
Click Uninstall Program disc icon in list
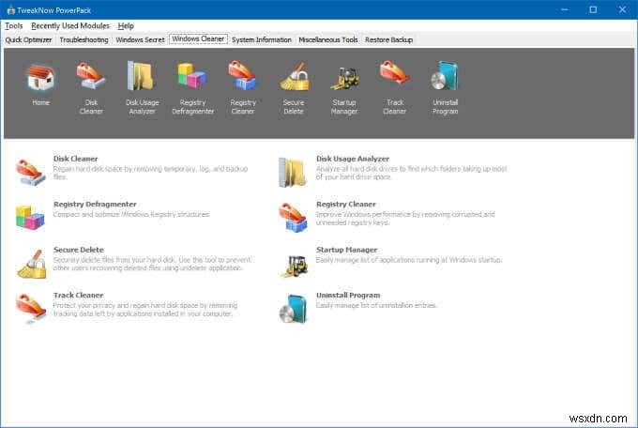(293, 309)
